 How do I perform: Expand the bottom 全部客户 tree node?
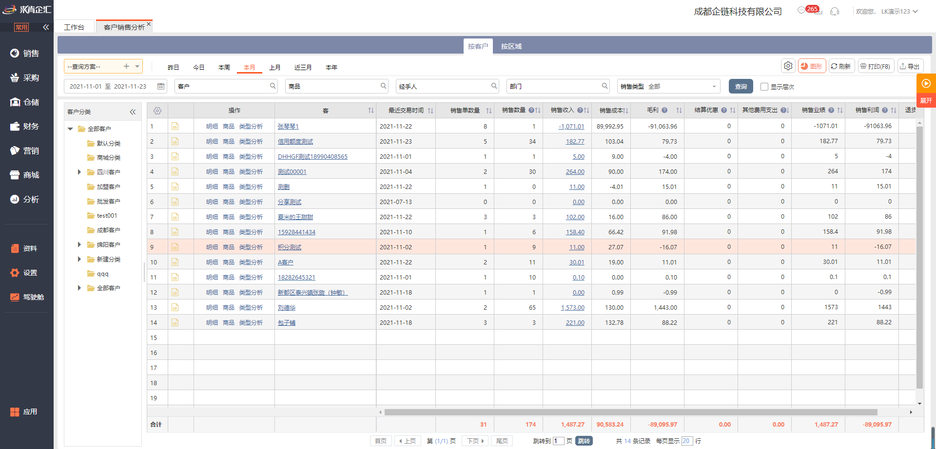coord(79,288)
